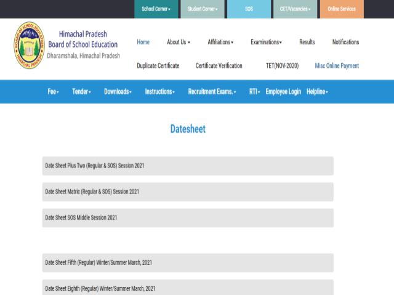The height and width of the screenshot is (295, 394).
Task: Open the Examinations dropdown menu
Action: click(x=266, y=42)
